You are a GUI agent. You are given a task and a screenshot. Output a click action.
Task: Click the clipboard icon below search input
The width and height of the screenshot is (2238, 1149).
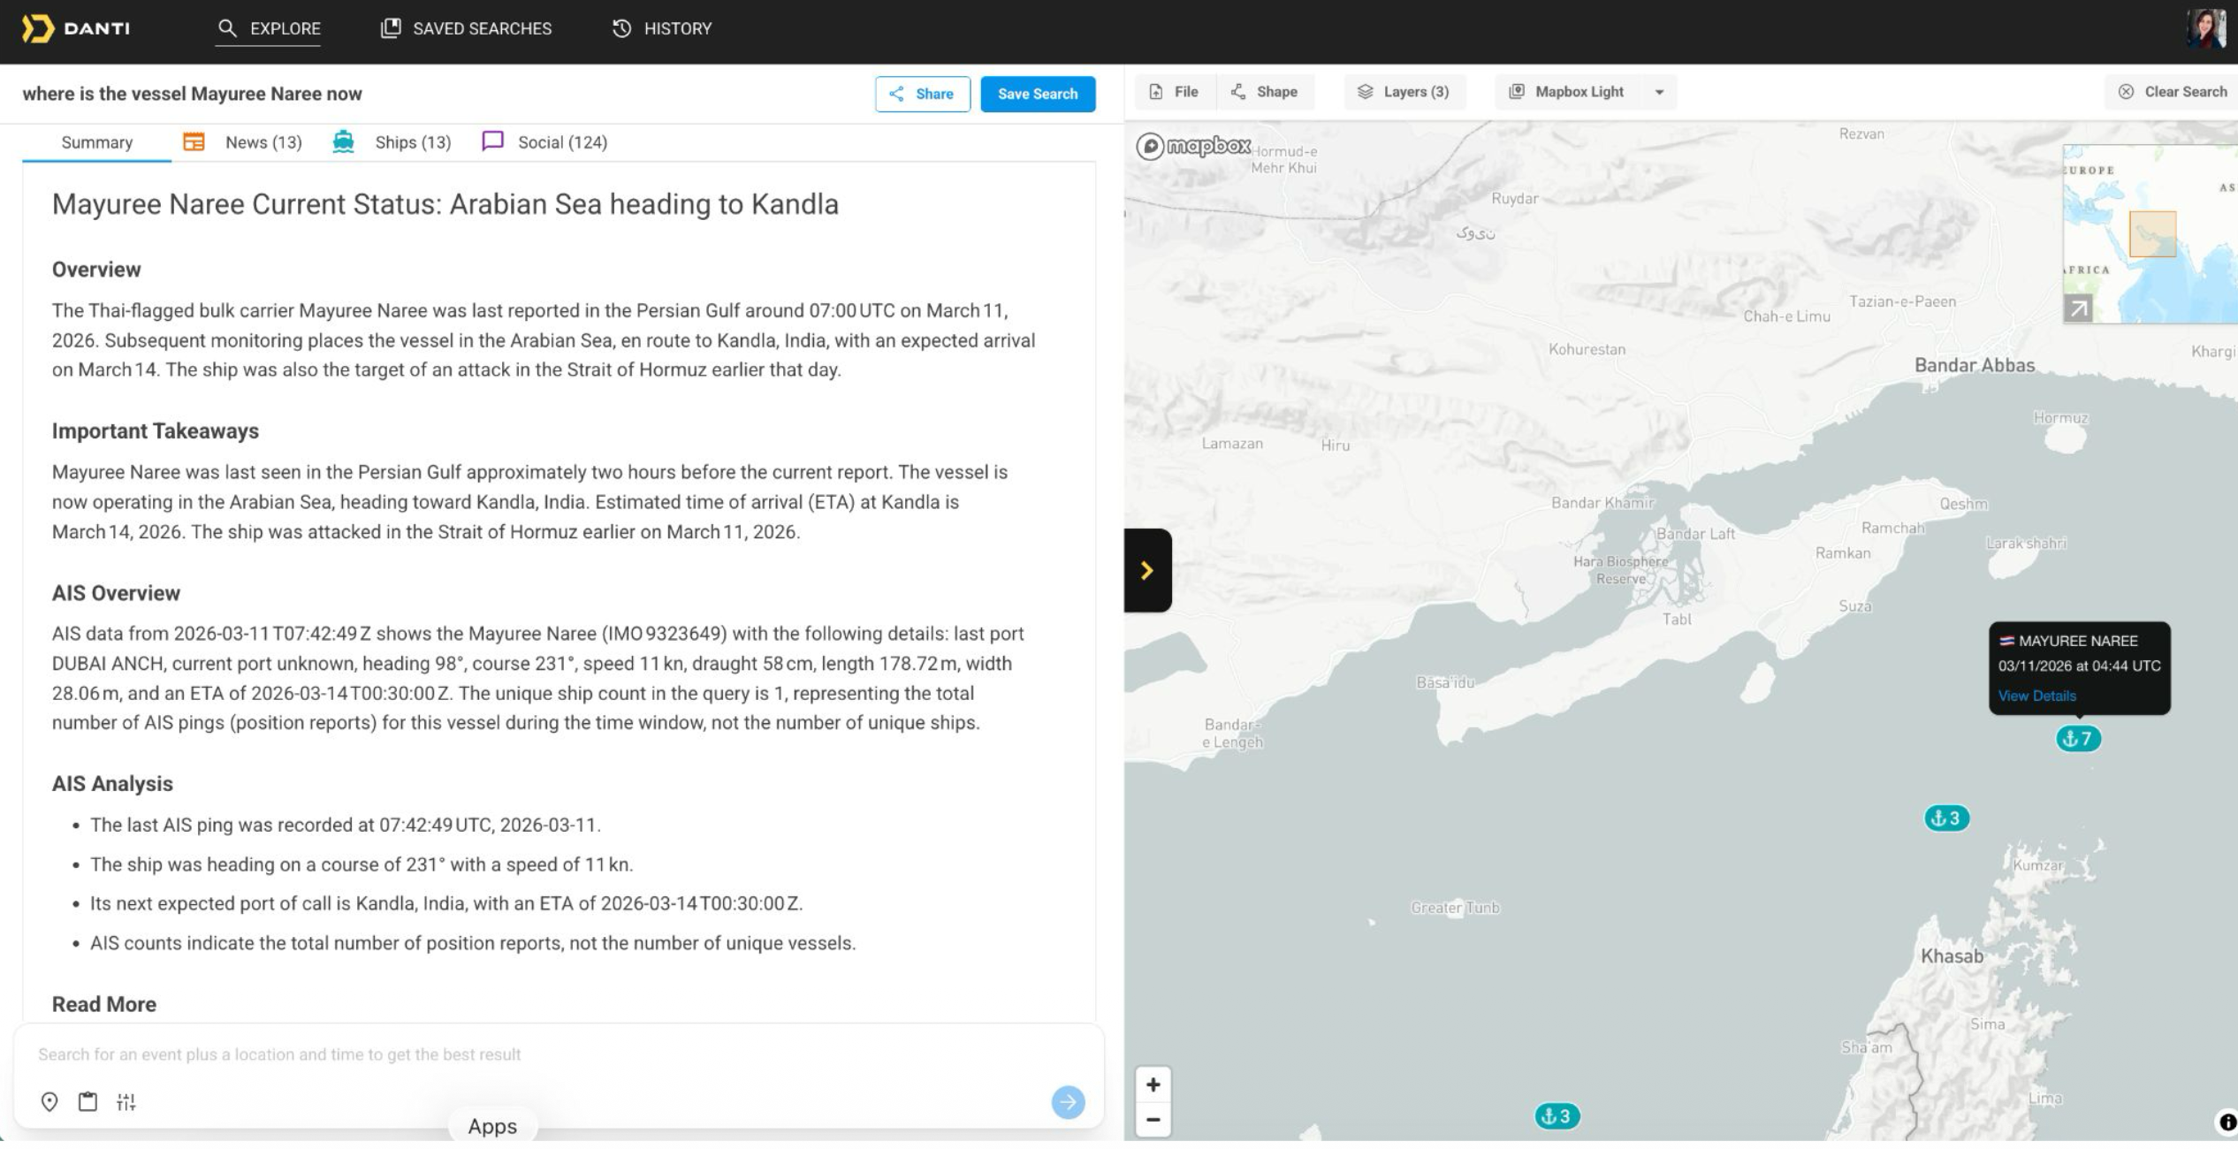[x=88, y=1101]
